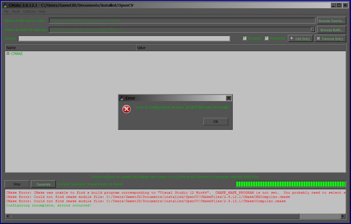Viewport: 351px width, 224px height.
Task: Click the Browse Source button
Action: click(332, 21)
